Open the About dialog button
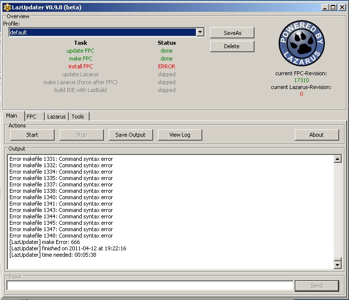This screenshot has height=300, width=349. pyautogui.click(x=317, y=135)
